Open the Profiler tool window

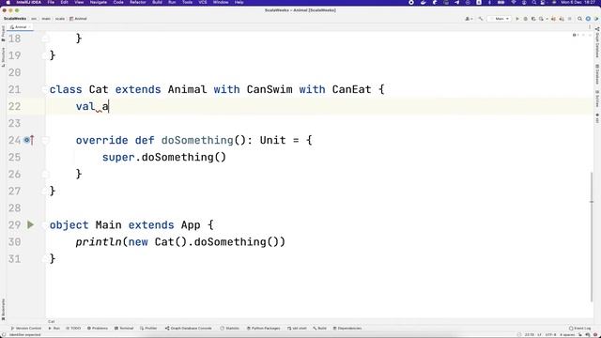point(148,329)
